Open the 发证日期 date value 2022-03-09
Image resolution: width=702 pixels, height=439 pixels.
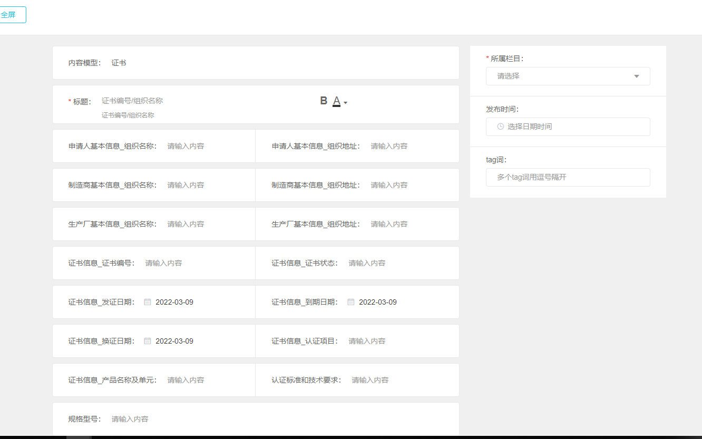pos(174,302)
